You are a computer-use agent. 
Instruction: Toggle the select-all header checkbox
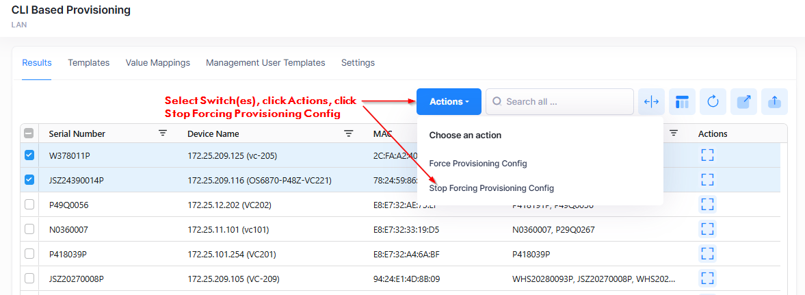point(29,134)
